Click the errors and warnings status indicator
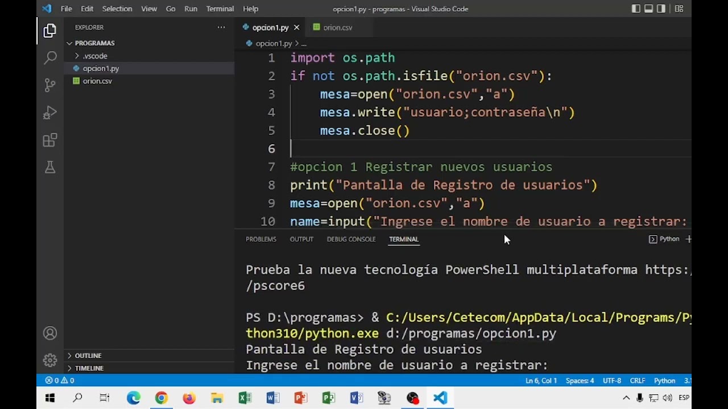The image size is (728, 409). (x=60, y=381)
